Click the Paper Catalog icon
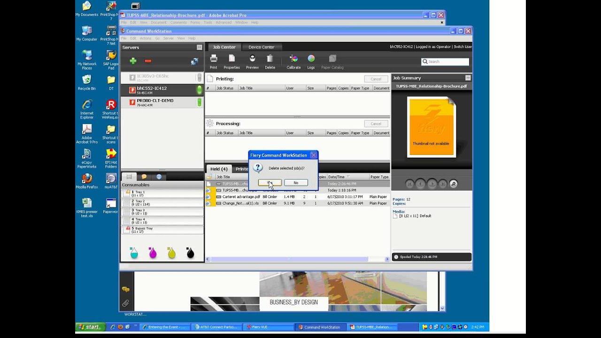The width and height of the screenshot is (601, 338). pyautogui.click(x=332, y=61)
